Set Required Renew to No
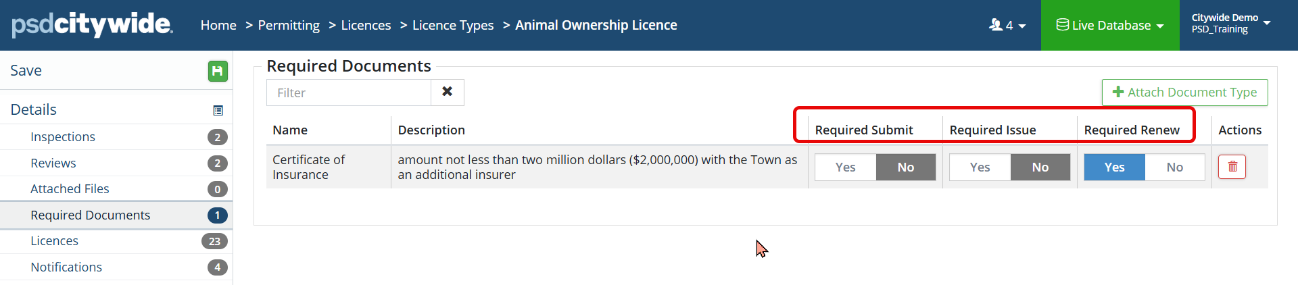This screenshot has width=1298, height=285. [x=1174, y=167]
